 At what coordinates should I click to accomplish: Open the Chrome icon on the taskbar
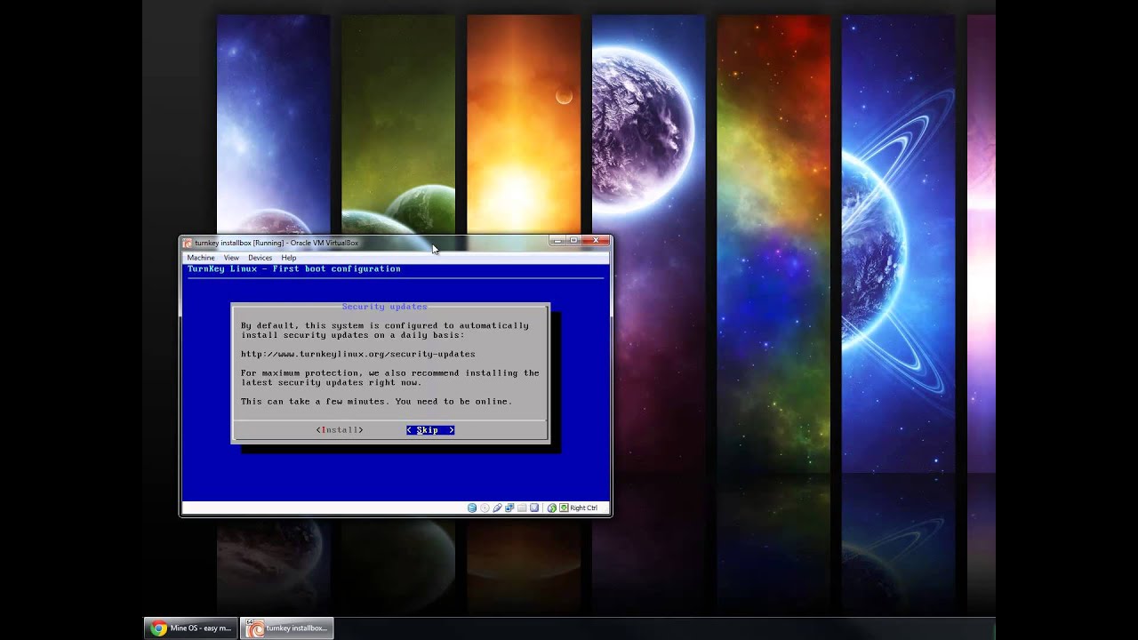[x=158, y=628]
